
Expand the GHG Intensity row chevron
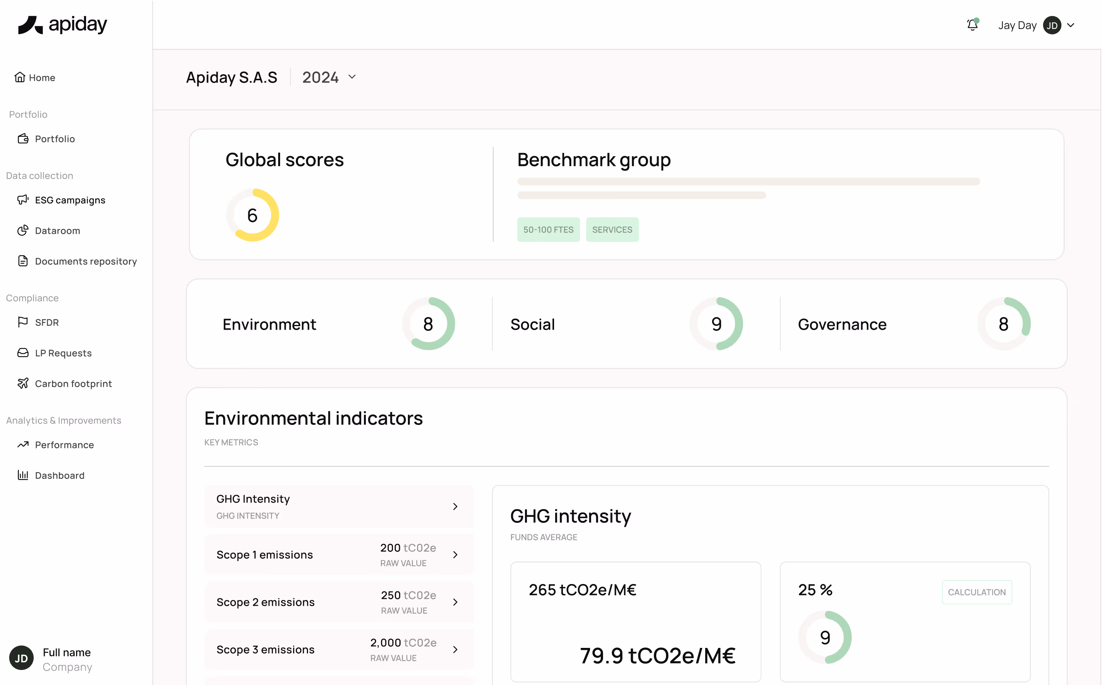(x=455, y=506)
